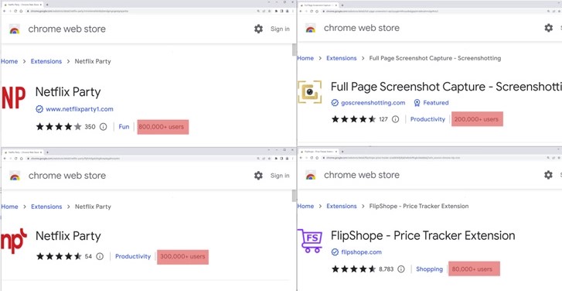
Task: Go to Extensions breadcrumb in 300,000+ users Netflix Party window
Action: [x=46, y=207]
